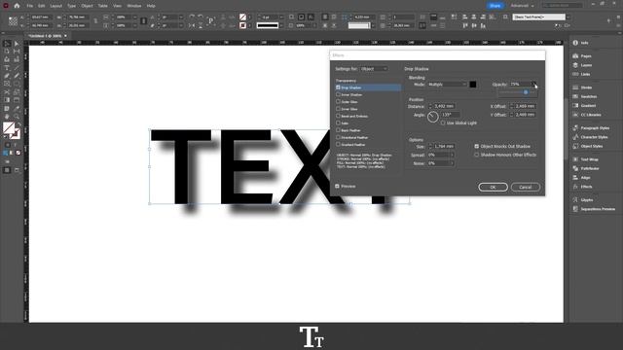The width and height of the screenshot is (623, 350).
Task: Open the Type menu
Action: pyautogui.click(x=71, y=6)
